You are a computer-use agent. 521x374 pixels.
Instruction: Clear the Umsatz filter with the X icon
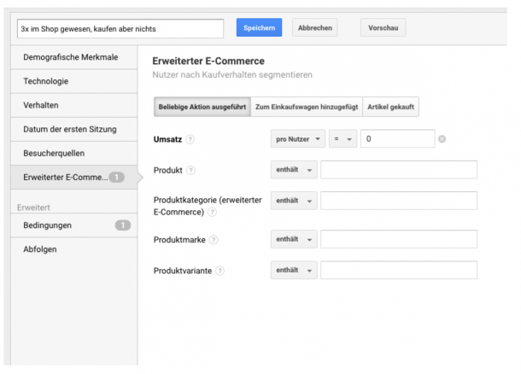tap(442, 139)
